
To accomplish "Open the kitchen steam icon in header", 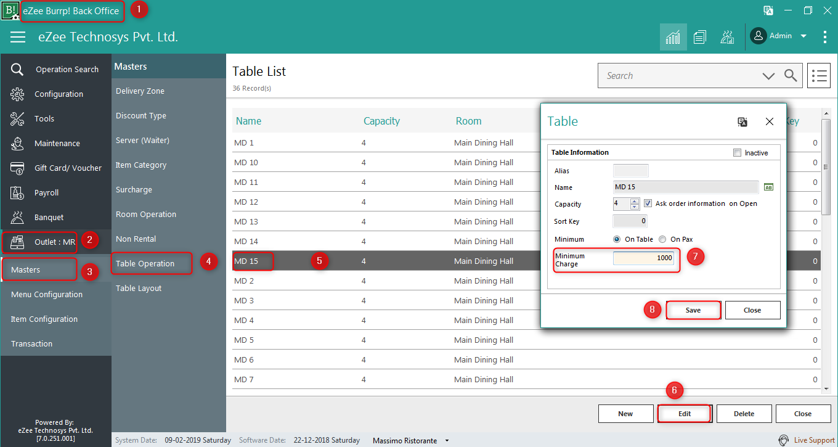I will 727,37.
